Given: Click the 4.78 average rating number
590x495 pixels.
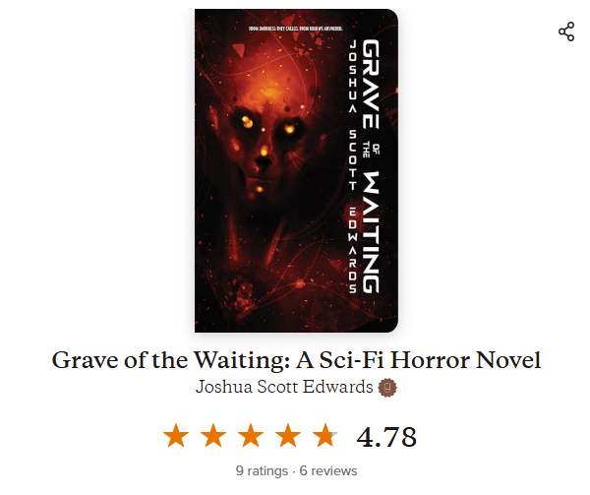Looking at the screenshot, I should [x=386, y=437].
